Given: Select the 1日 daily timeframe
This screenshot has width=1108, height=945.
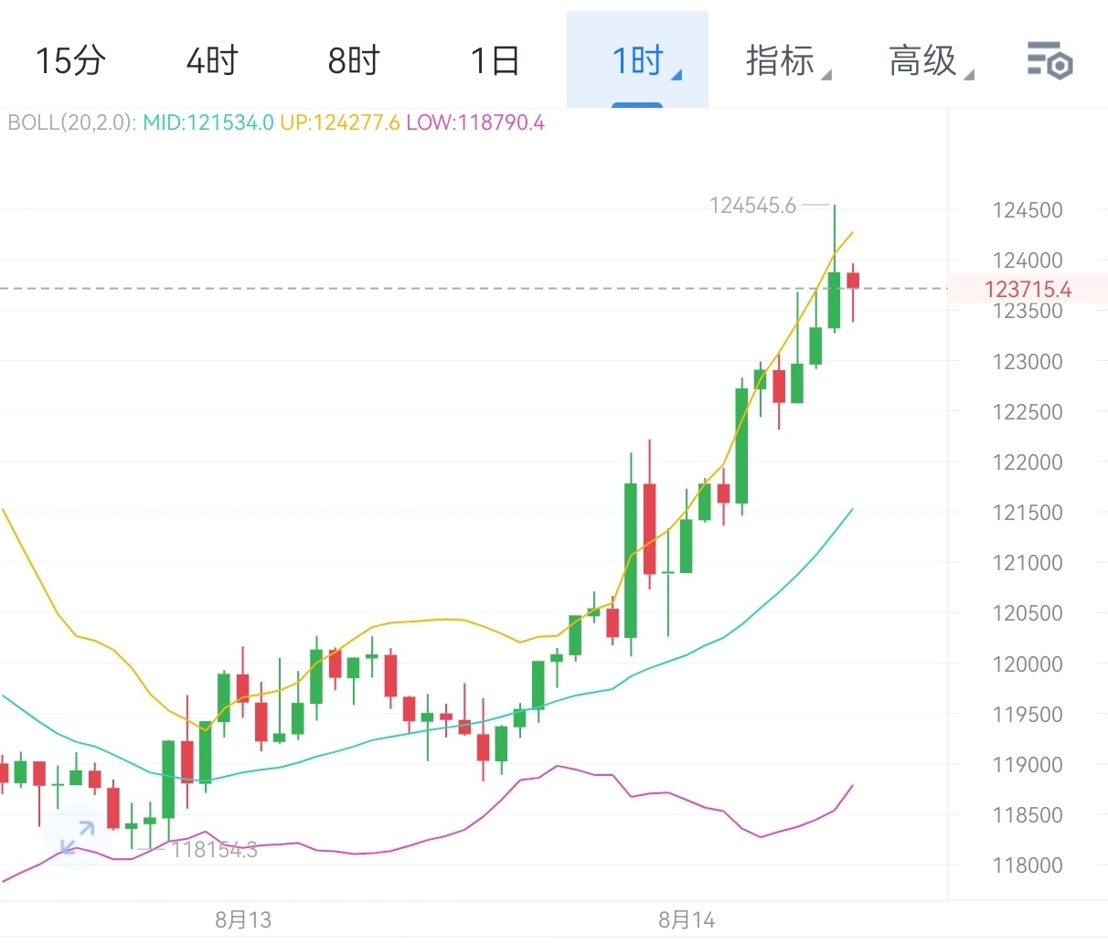Looking at the screenshot, I should coord(494,61).
